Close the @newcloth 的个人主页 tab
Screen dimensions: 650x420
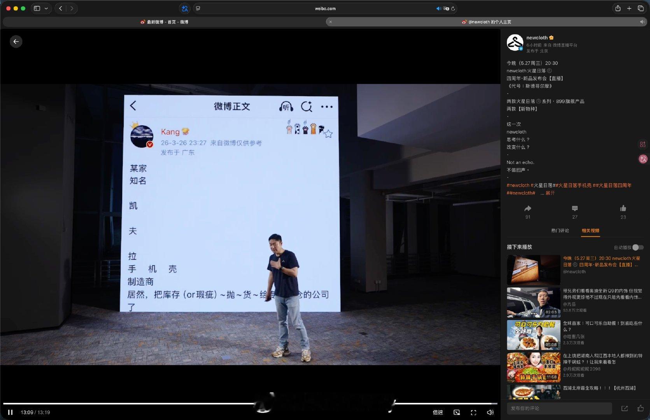pyautogui.click(x=331, y=22)
